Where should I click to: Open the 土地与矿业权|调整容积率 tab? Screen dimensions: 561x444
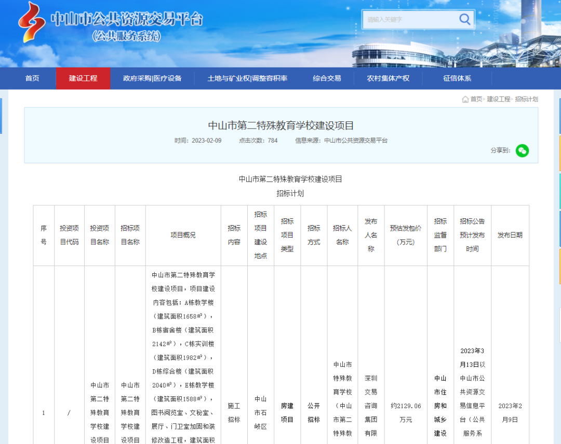pyautogui.click(x=247, y=78)
